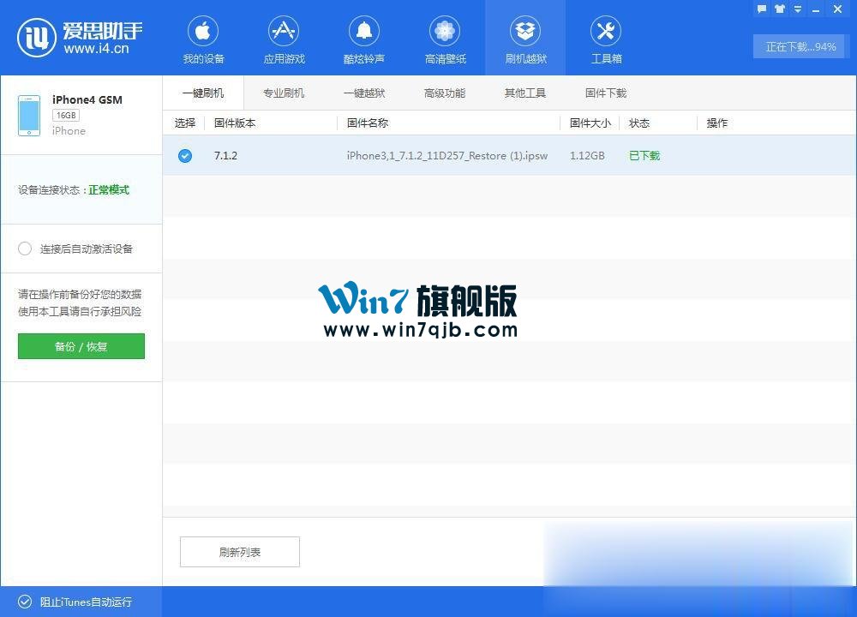Click the 正在下载...94% download progress button
The image size is (857, 617).
point(800,47)
